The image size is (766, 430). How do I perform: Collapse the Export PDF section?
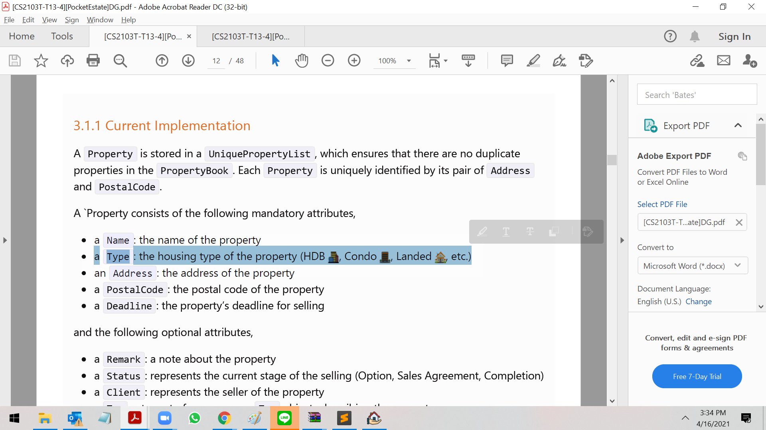click(738, 125)
